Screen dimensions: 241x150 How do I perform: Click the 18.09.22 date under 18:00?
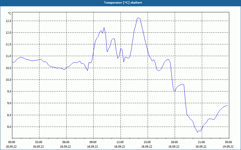pos(174,146)
